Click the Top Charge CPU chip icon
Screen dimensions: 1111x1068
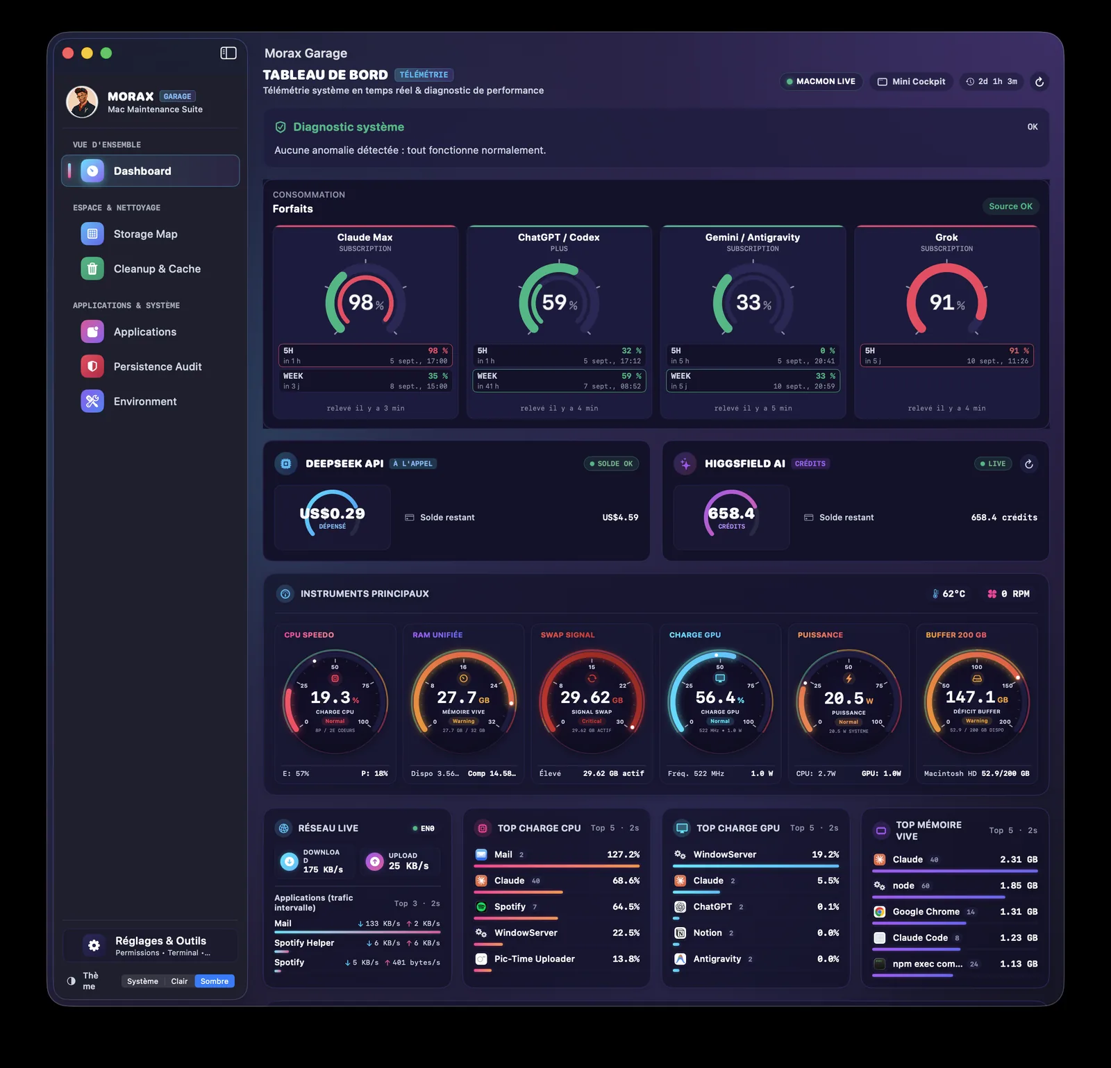(483, 828)
